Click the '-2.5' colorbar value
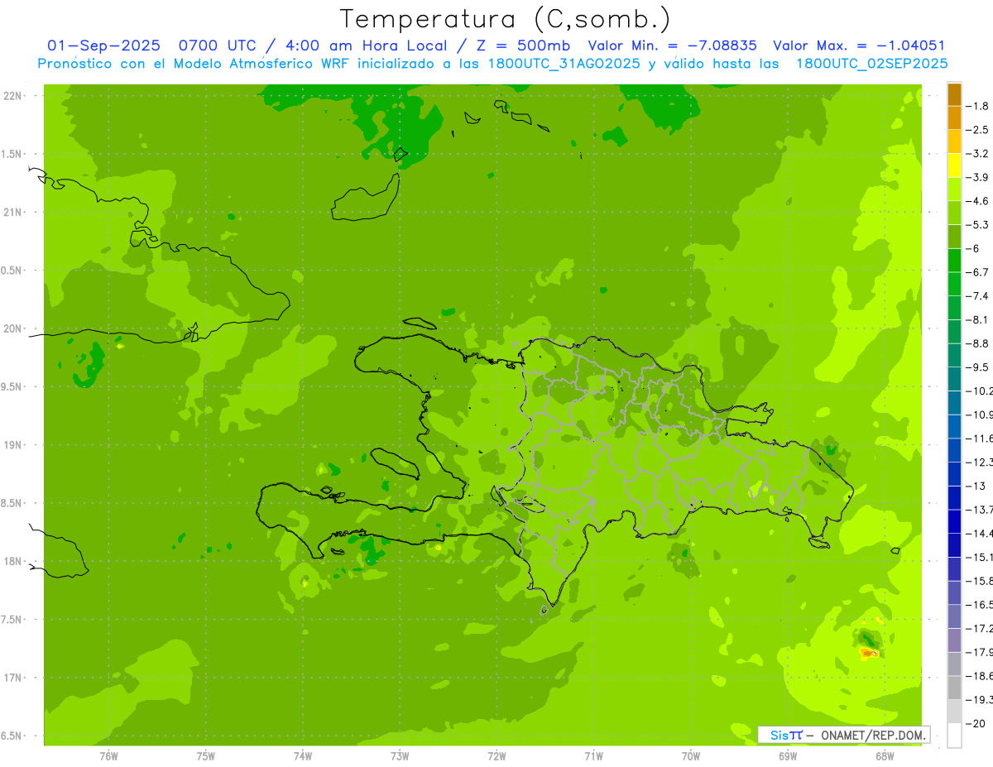This screenshot has height=767, width=993. pyautogui.click(x=978, y=130)
